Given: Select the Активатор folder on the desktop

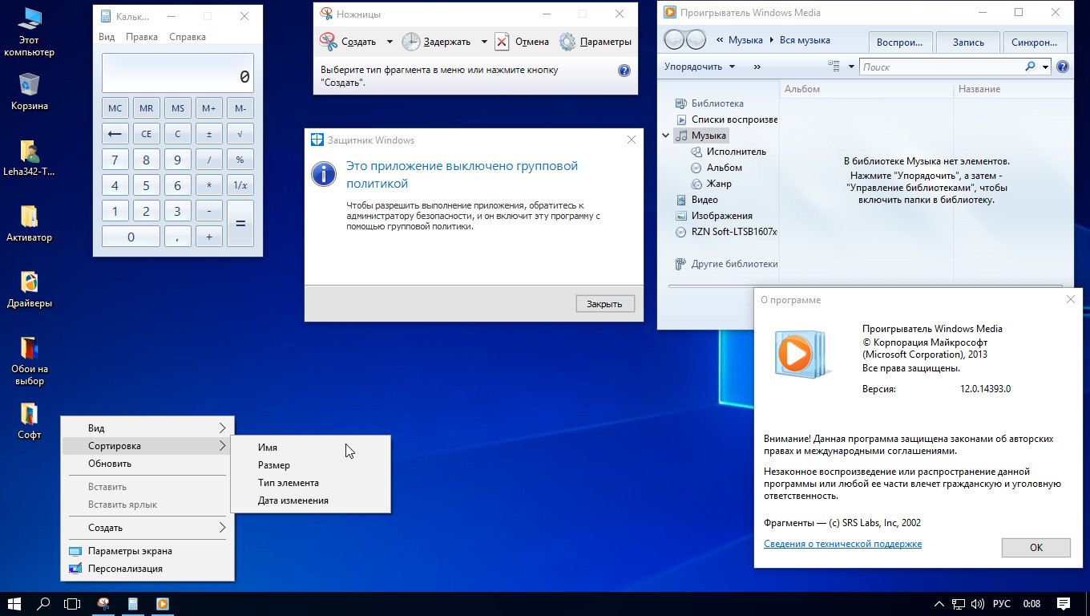Looking at the screenshot, I should click(x=30, y=223).
